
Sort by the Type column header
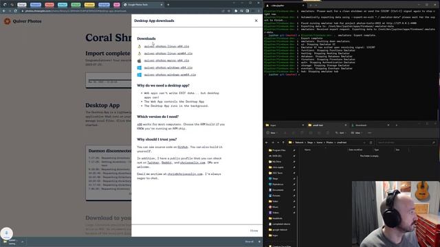coord(376,150)
